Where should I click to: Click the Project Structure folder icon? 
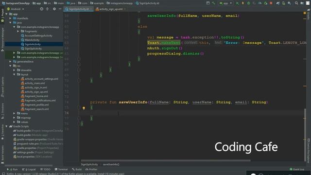pos(302,3)
